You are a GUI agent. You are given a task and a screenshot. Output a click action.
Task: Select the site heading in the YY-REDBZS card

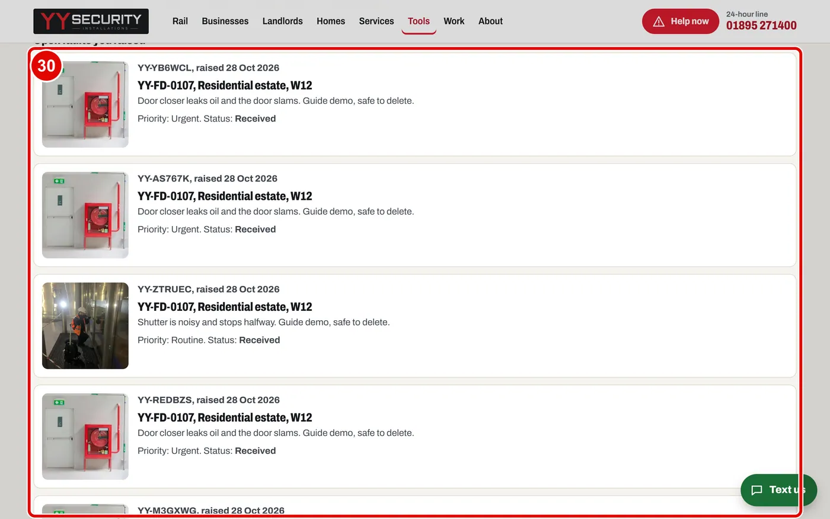point(225,418)
